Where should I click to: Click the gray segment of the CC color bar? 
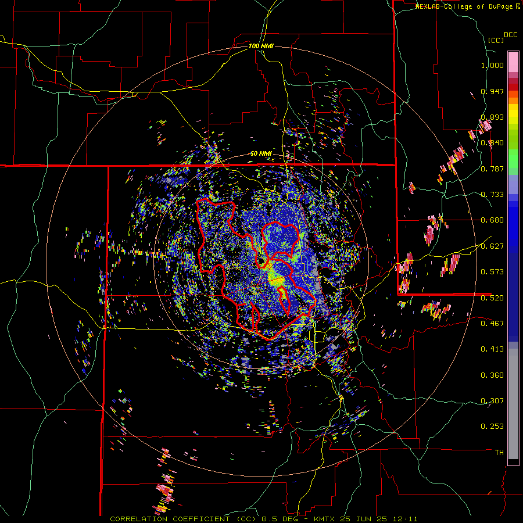(513, 404)
